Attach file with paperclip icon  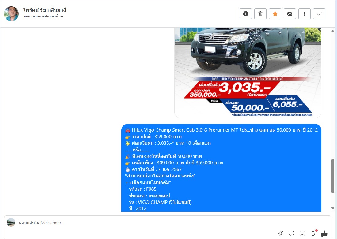pyautogui.click(x=280, y=233)
